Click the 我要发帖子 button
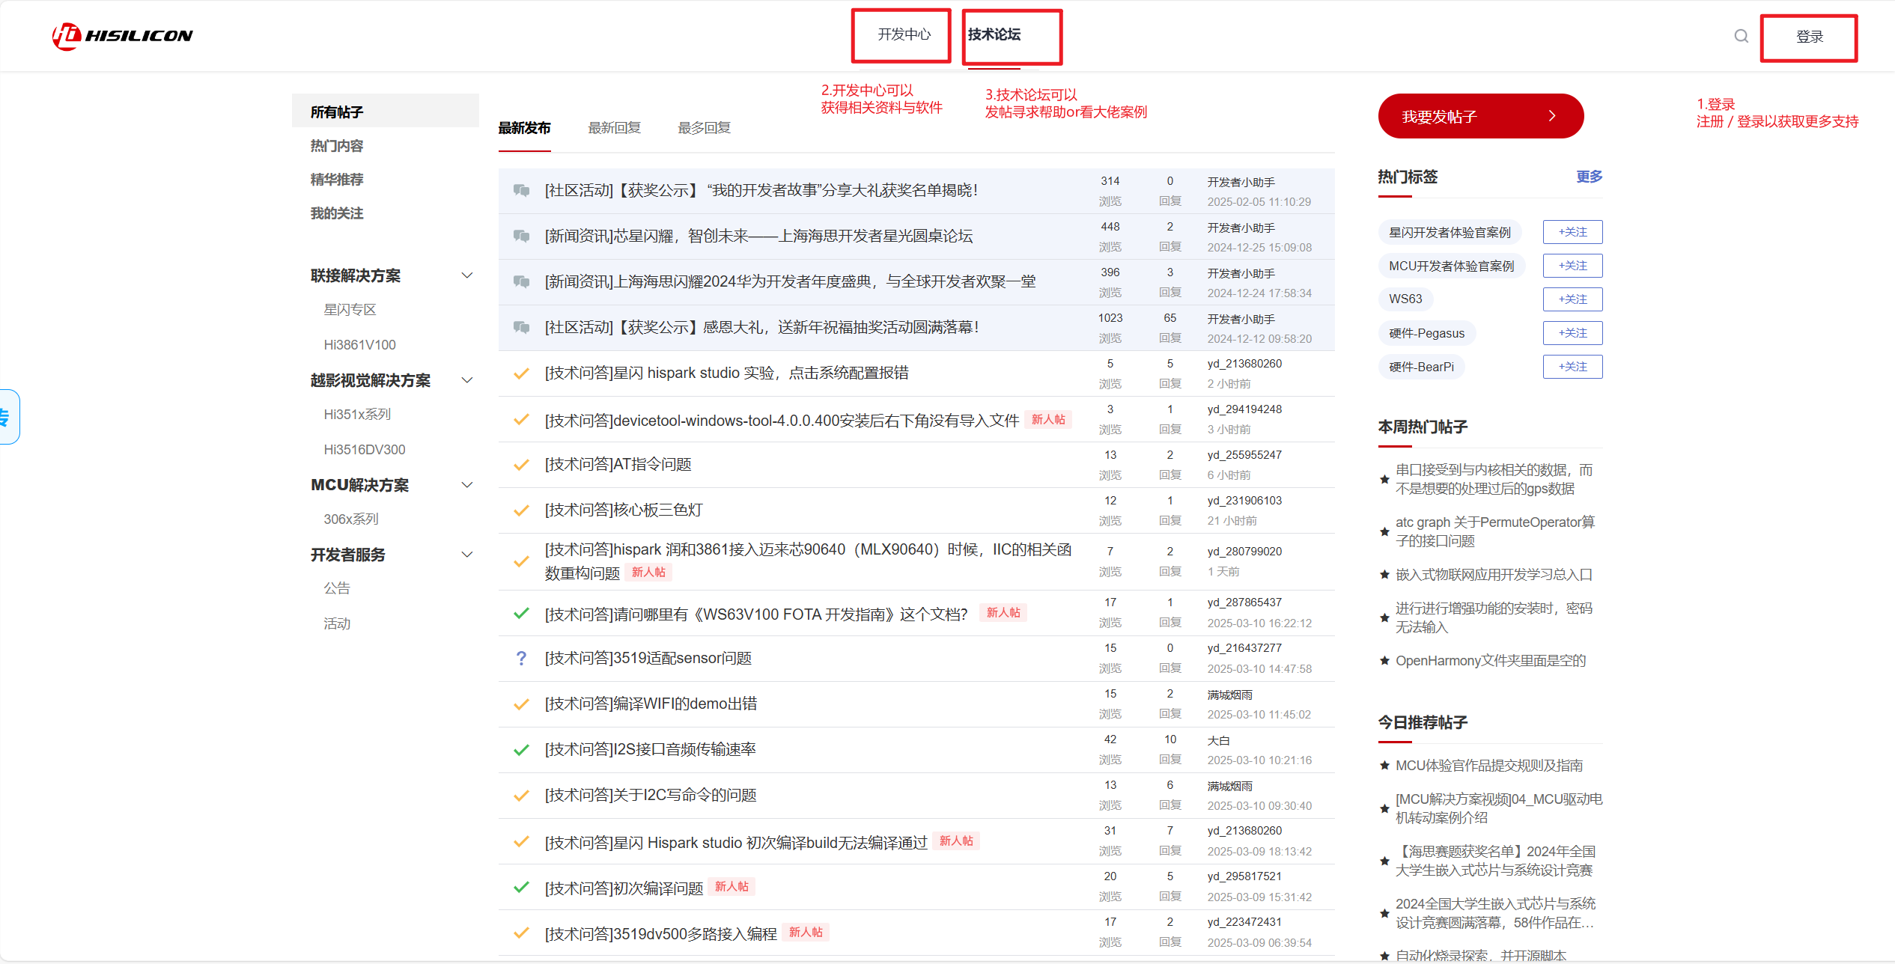The image size is (1895, 964). (1480, 116)
